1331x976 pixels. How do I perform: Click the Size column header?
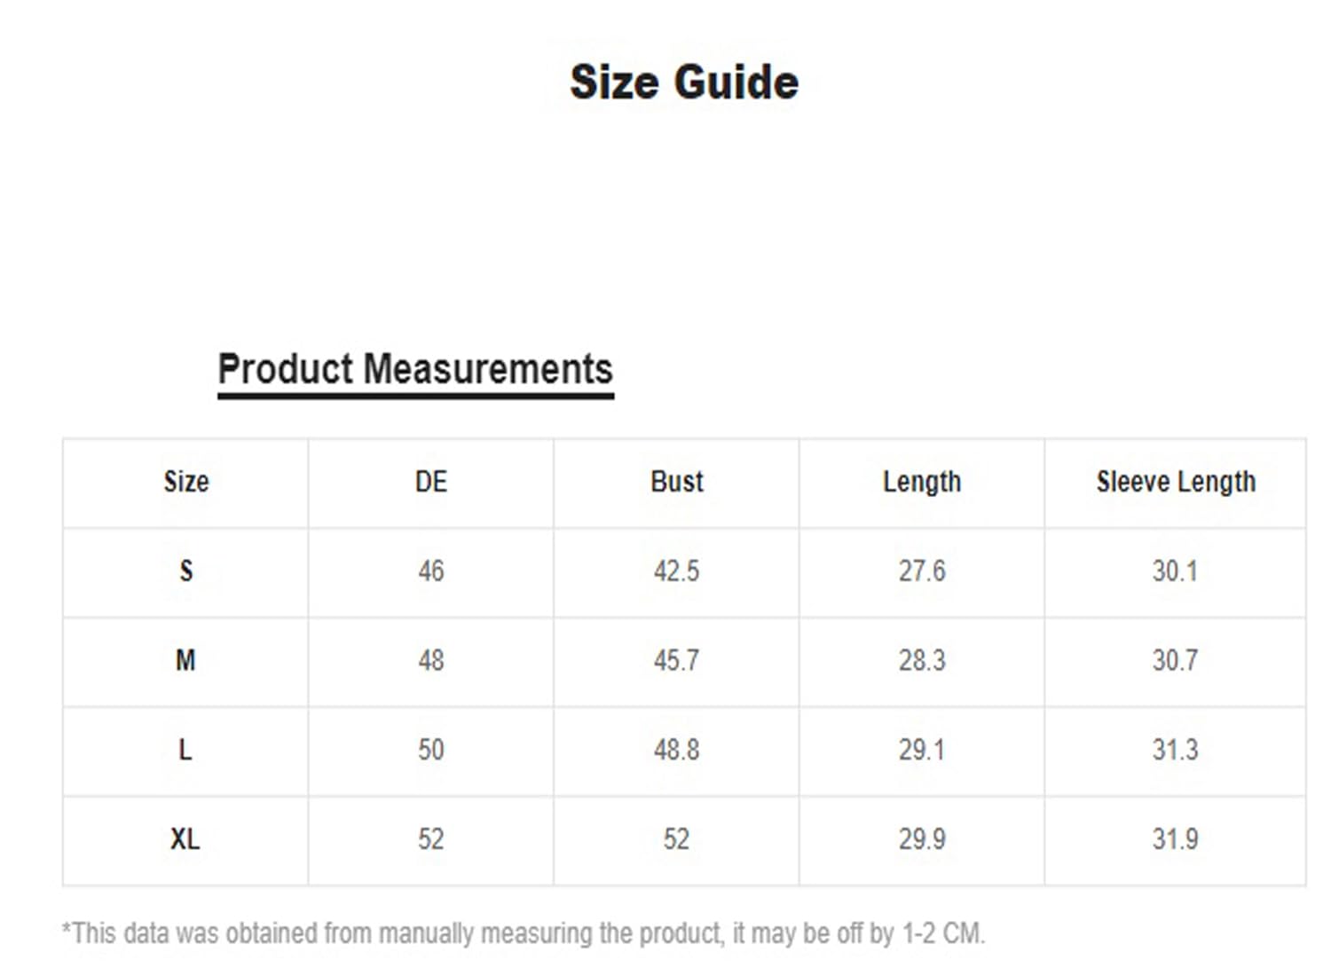point(186,482)
